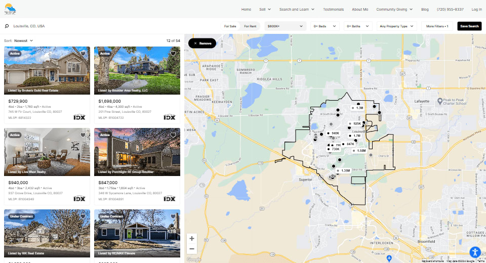Favorite the $1,698,000 listing with heart icon
486x263 pixels.
[173, 53]
